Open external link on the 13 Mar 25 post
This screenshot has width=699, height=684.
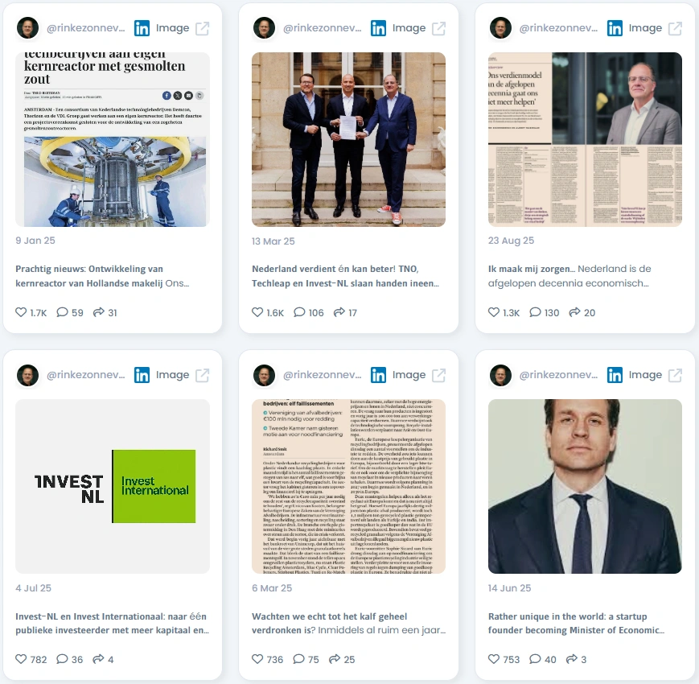pyautogui.click(x=438, y=28)
